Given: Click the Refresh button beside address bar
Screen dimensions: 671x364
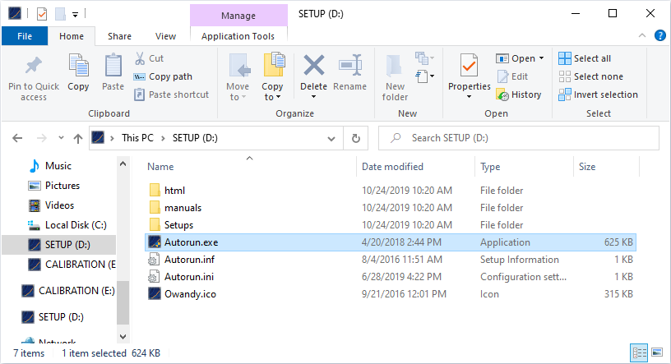Looking at the screenshot, I should 356,139.
